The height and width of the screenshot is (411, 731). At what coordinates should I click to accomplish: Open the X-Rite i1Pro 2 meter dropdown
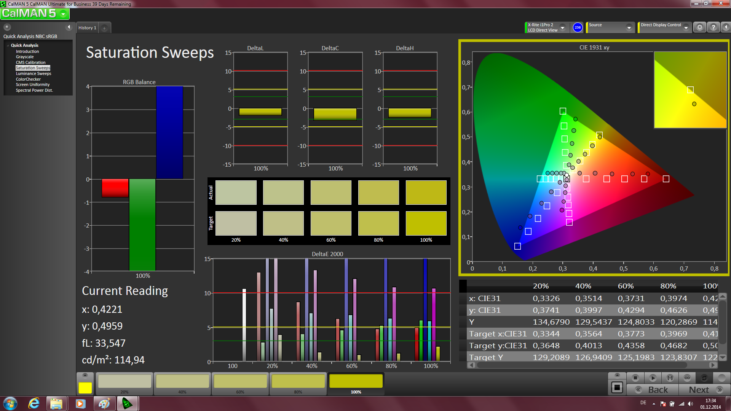(563, 27)
